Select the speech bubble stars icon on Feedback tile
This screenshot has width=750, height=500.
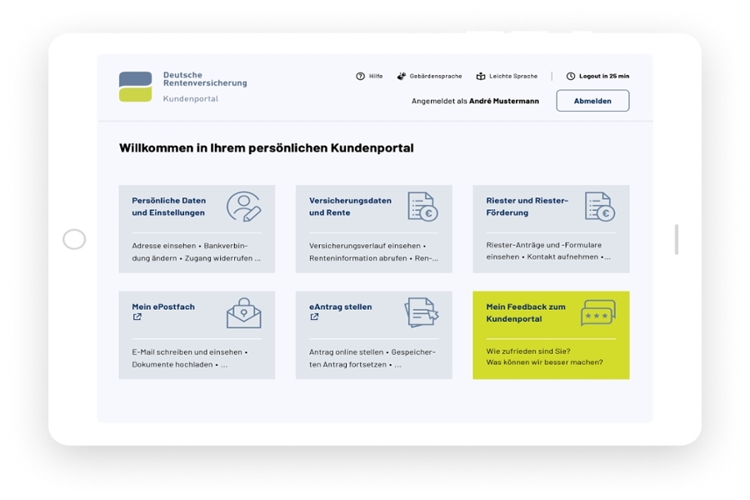(597, 313)
